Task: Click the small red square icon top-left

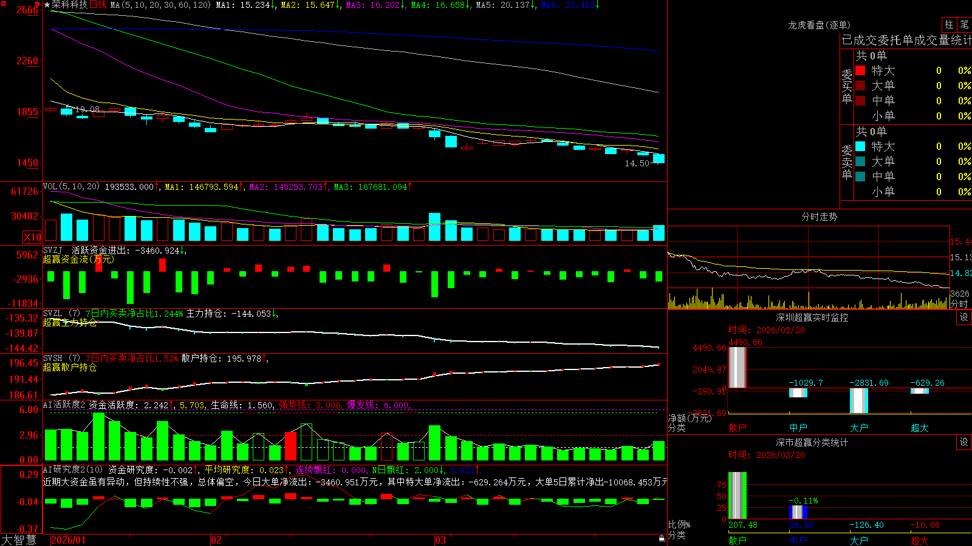Action: tap(4, 4)
